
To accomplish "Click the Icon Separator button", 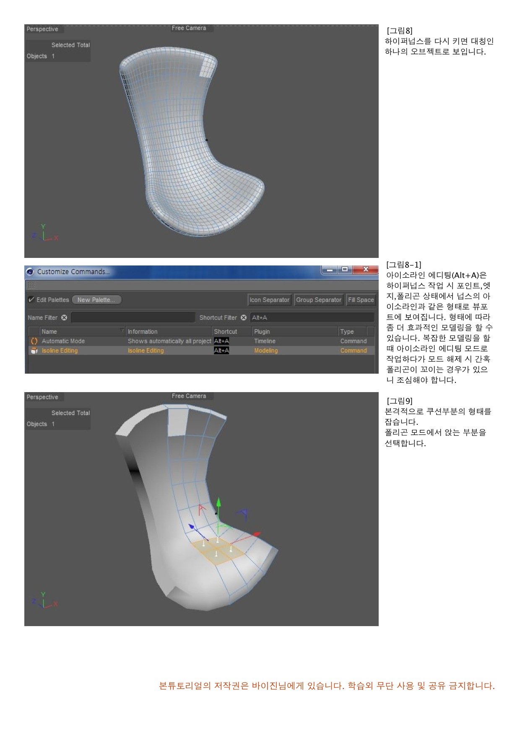I will 270,300.
